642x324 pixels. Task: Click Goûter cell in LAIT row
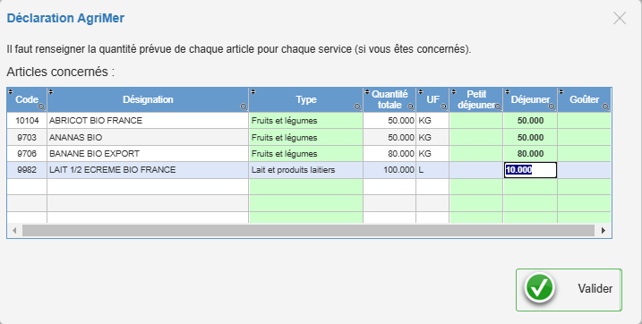pyautogui.click(x=585, y=170)
